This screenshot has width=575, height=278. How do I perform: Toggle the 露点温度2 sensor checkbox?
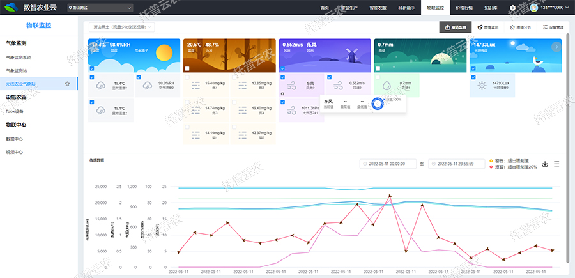(93, 102)
